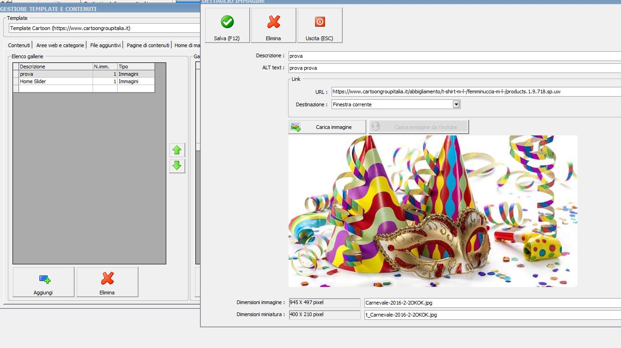
Task: Click the Carica immagine da Youtube button
Action: tap(419, 127)
